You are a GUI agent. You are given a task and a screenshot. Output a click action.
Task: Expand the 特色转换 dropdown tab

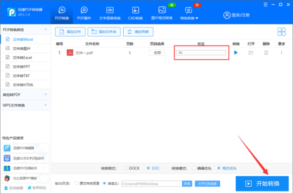(189, 13)
